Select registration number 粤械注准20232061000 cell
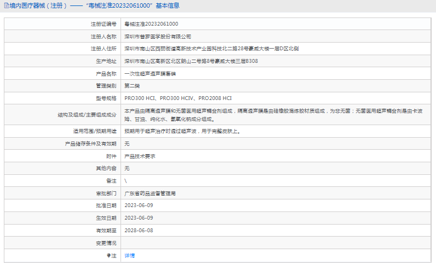436x265 pixels. click(151, 24)
